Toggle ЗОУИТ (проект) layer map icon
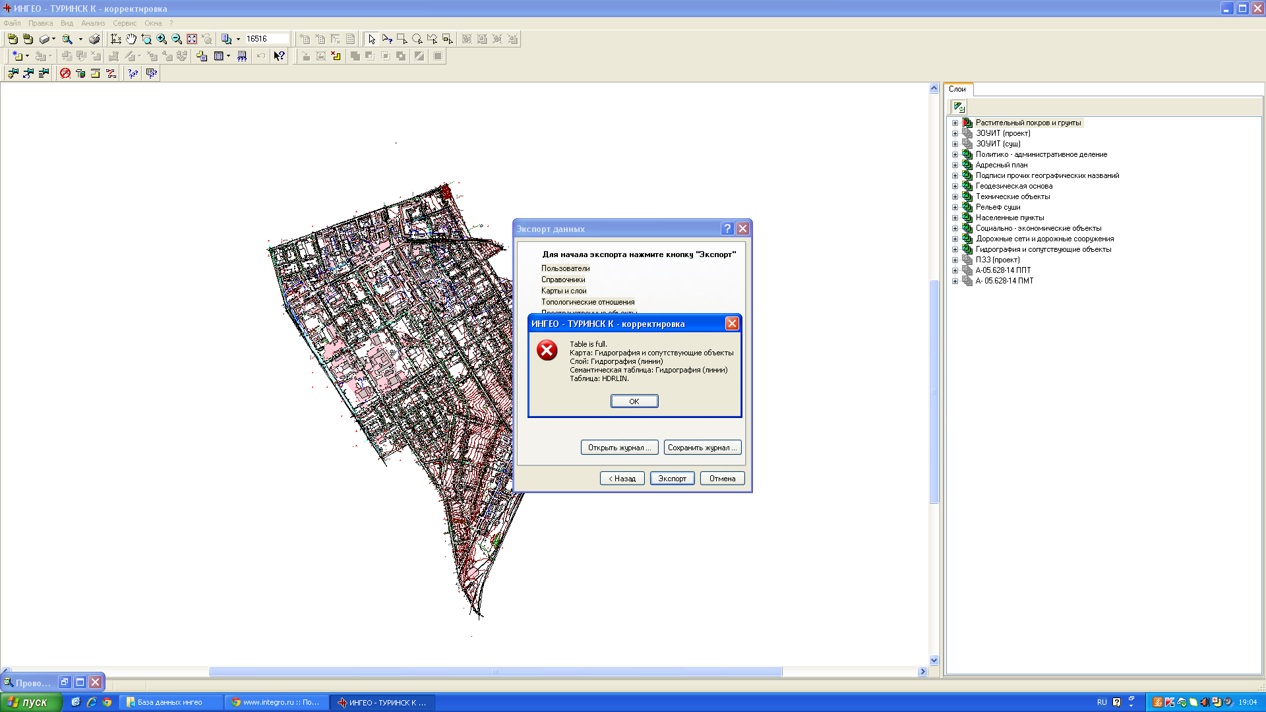Image resolution: width=1266 pixels, height=712 pixels. [967, 133]
